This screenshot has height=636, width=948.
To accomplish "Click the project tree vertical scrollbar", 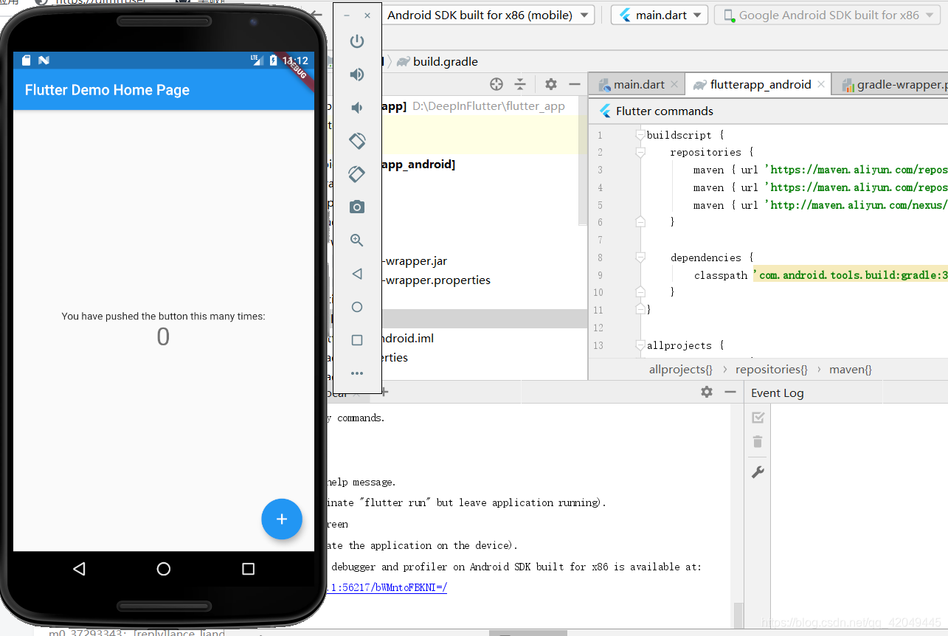I will [x=583, y=160].
